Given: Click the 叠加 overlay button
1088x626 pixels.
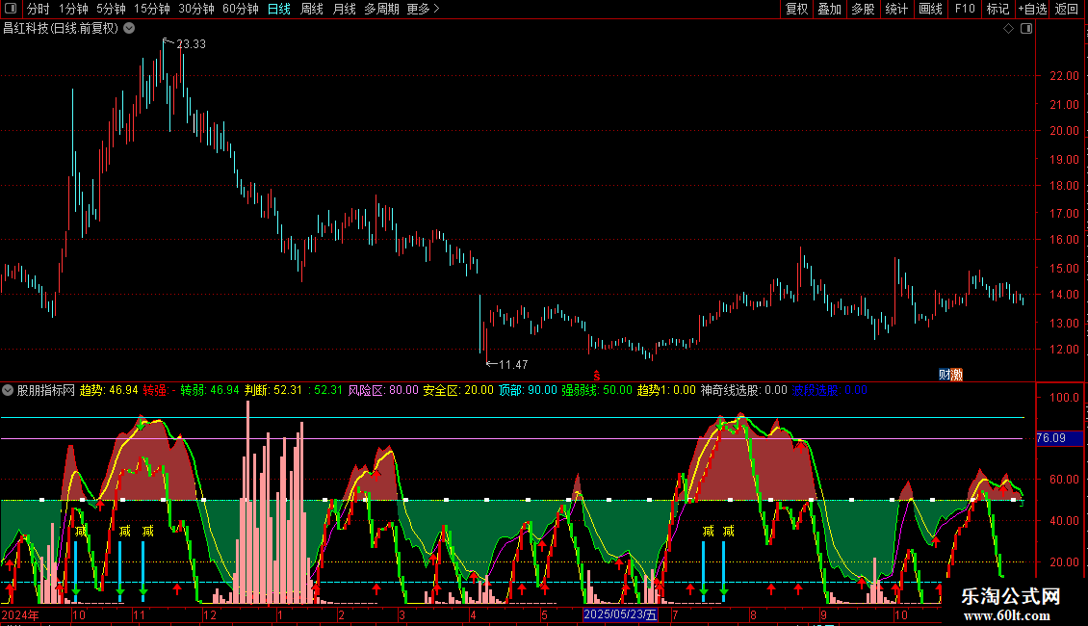Looking at the screenshot, I should (829, 9).
